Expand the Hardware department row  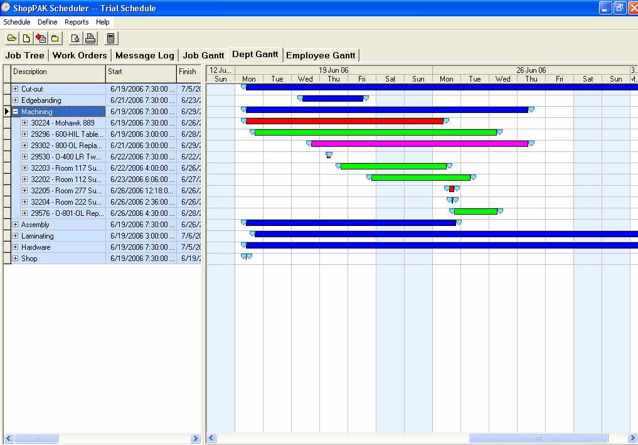click(16, 247)
